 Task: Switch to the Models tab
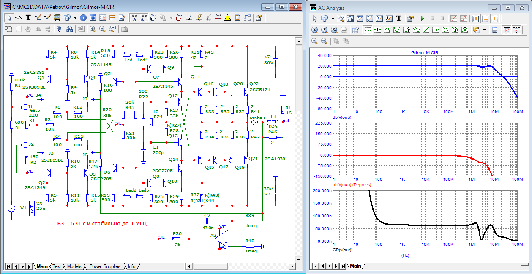pos(74,266)
